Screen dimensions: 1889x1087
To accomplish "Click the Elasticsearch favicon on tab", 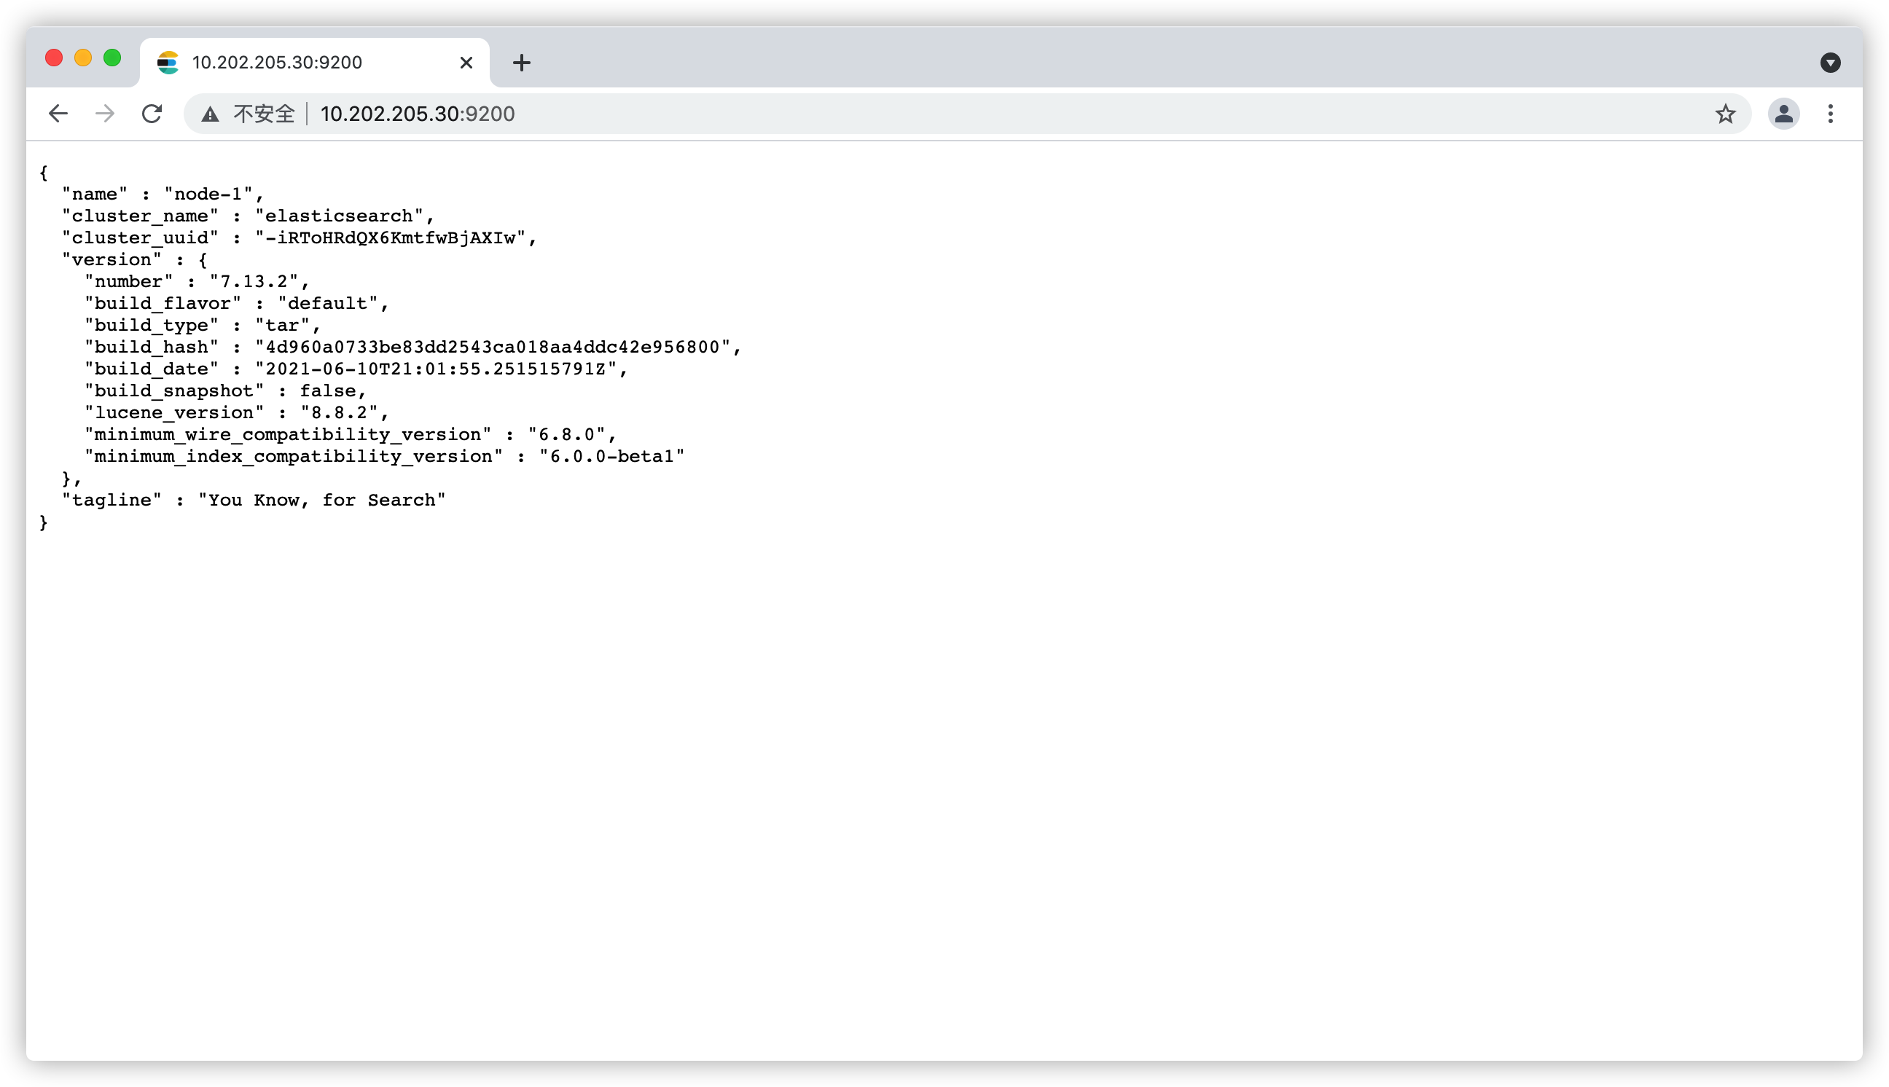I will coord(168,63).
